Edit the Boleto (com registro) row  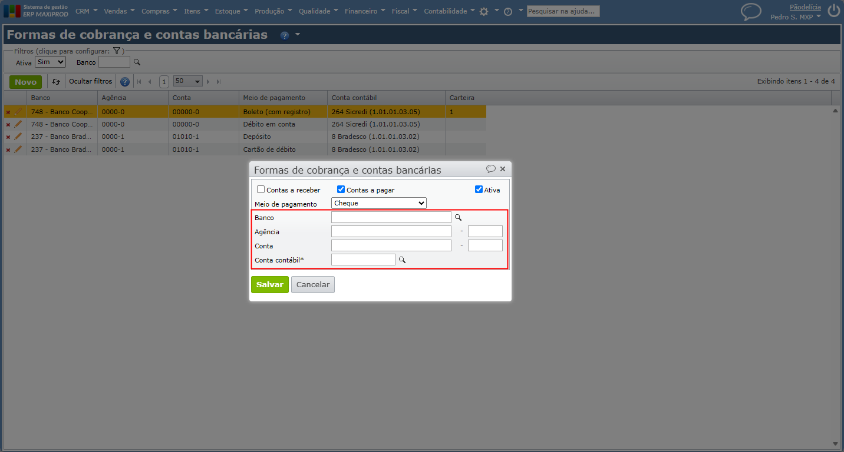[18, 111]
